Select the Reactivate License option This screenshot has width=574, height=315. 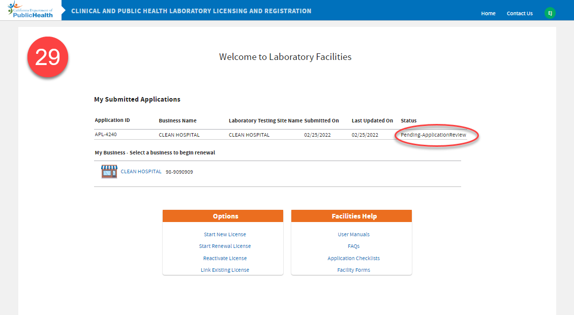(x=225, y=258)
